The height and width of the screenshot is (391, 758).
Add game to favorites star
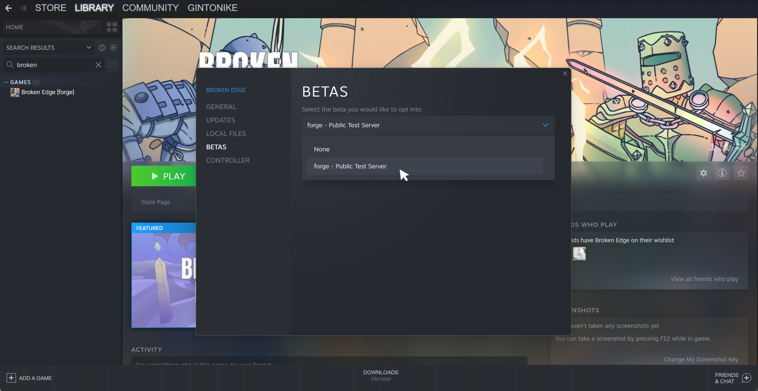point(741,173)
